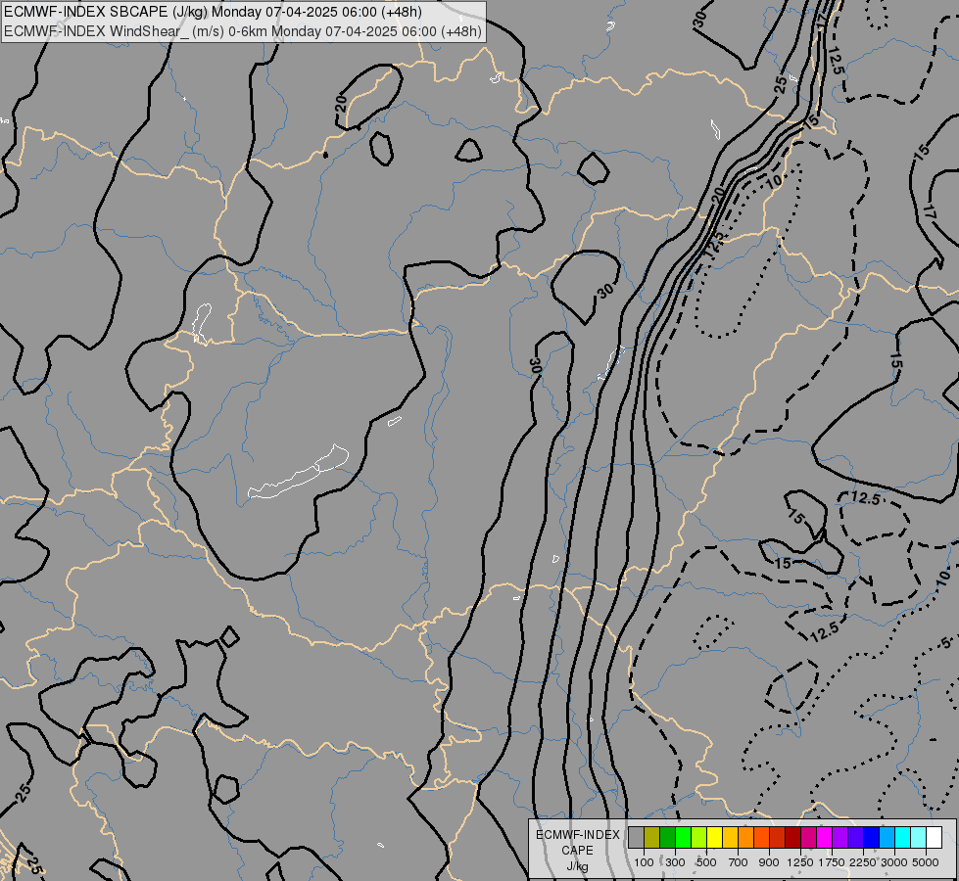Select the brick red swatch right of 900

point(778,838)
